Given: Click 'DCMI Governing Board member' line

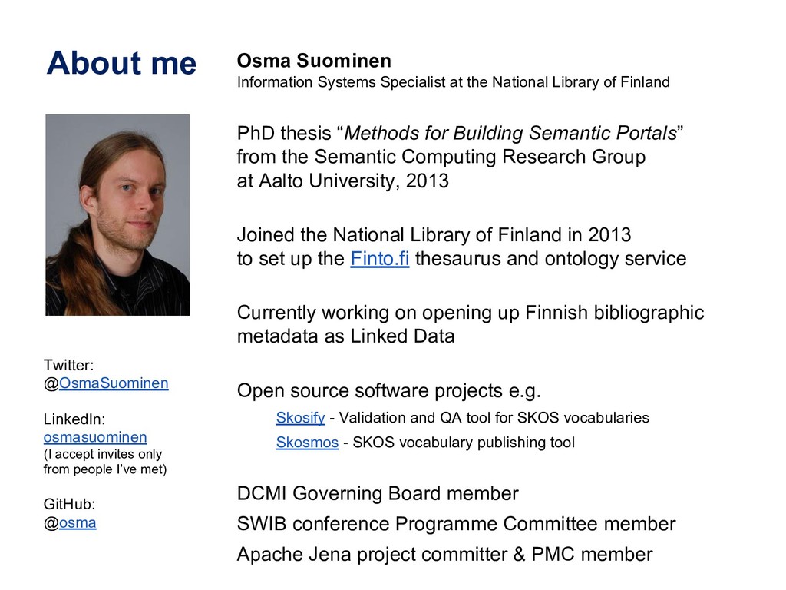Looking at the screenshot, I should point(377,493).
